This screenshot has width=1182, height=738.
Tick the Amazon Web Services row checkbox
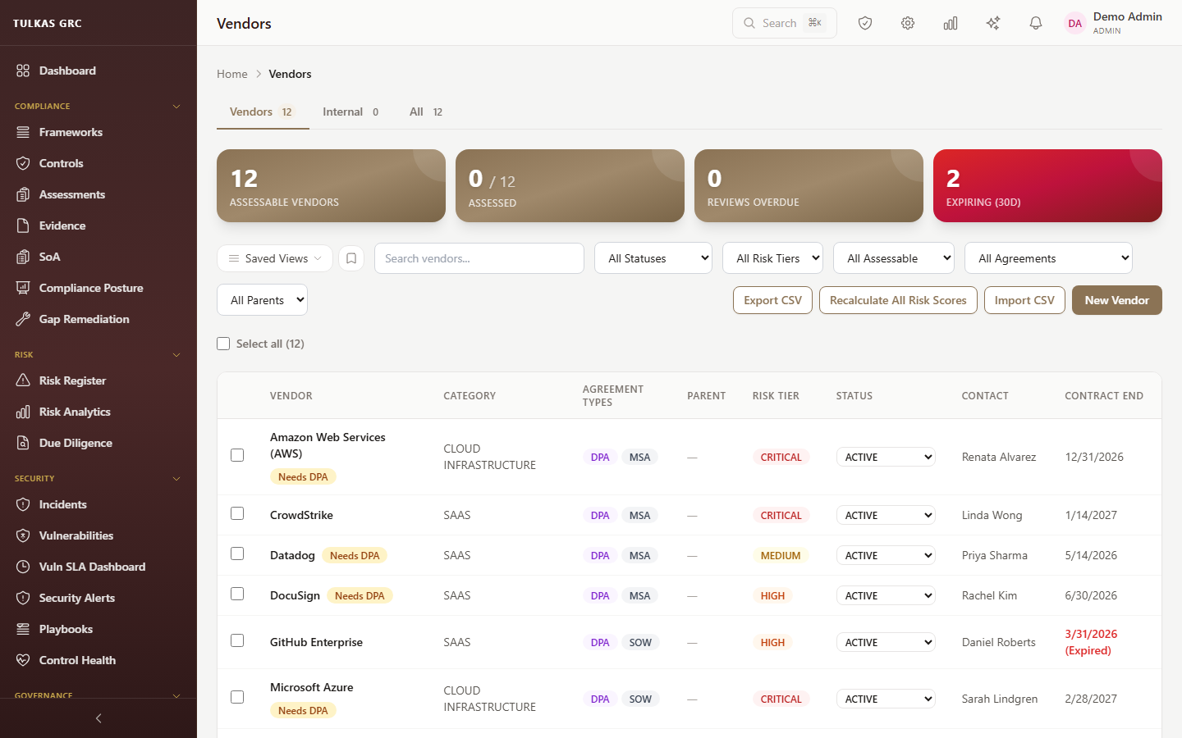point(237,455)
